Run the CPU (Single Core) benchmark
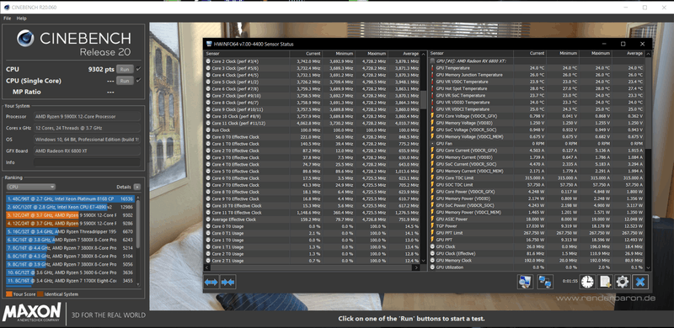This screenshot has width=674, height=328. click(x=125, y=81)
